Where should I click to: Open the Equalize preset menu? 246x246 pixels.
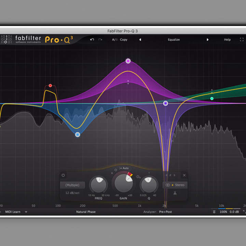tap(174, 40)
